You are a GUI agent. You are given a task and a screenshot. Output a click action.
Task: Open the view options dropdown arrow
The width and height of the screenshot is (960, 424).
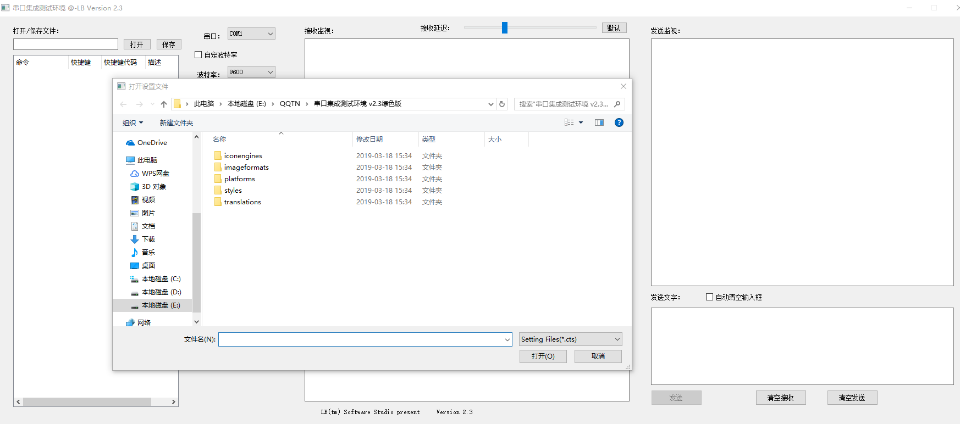581,122
